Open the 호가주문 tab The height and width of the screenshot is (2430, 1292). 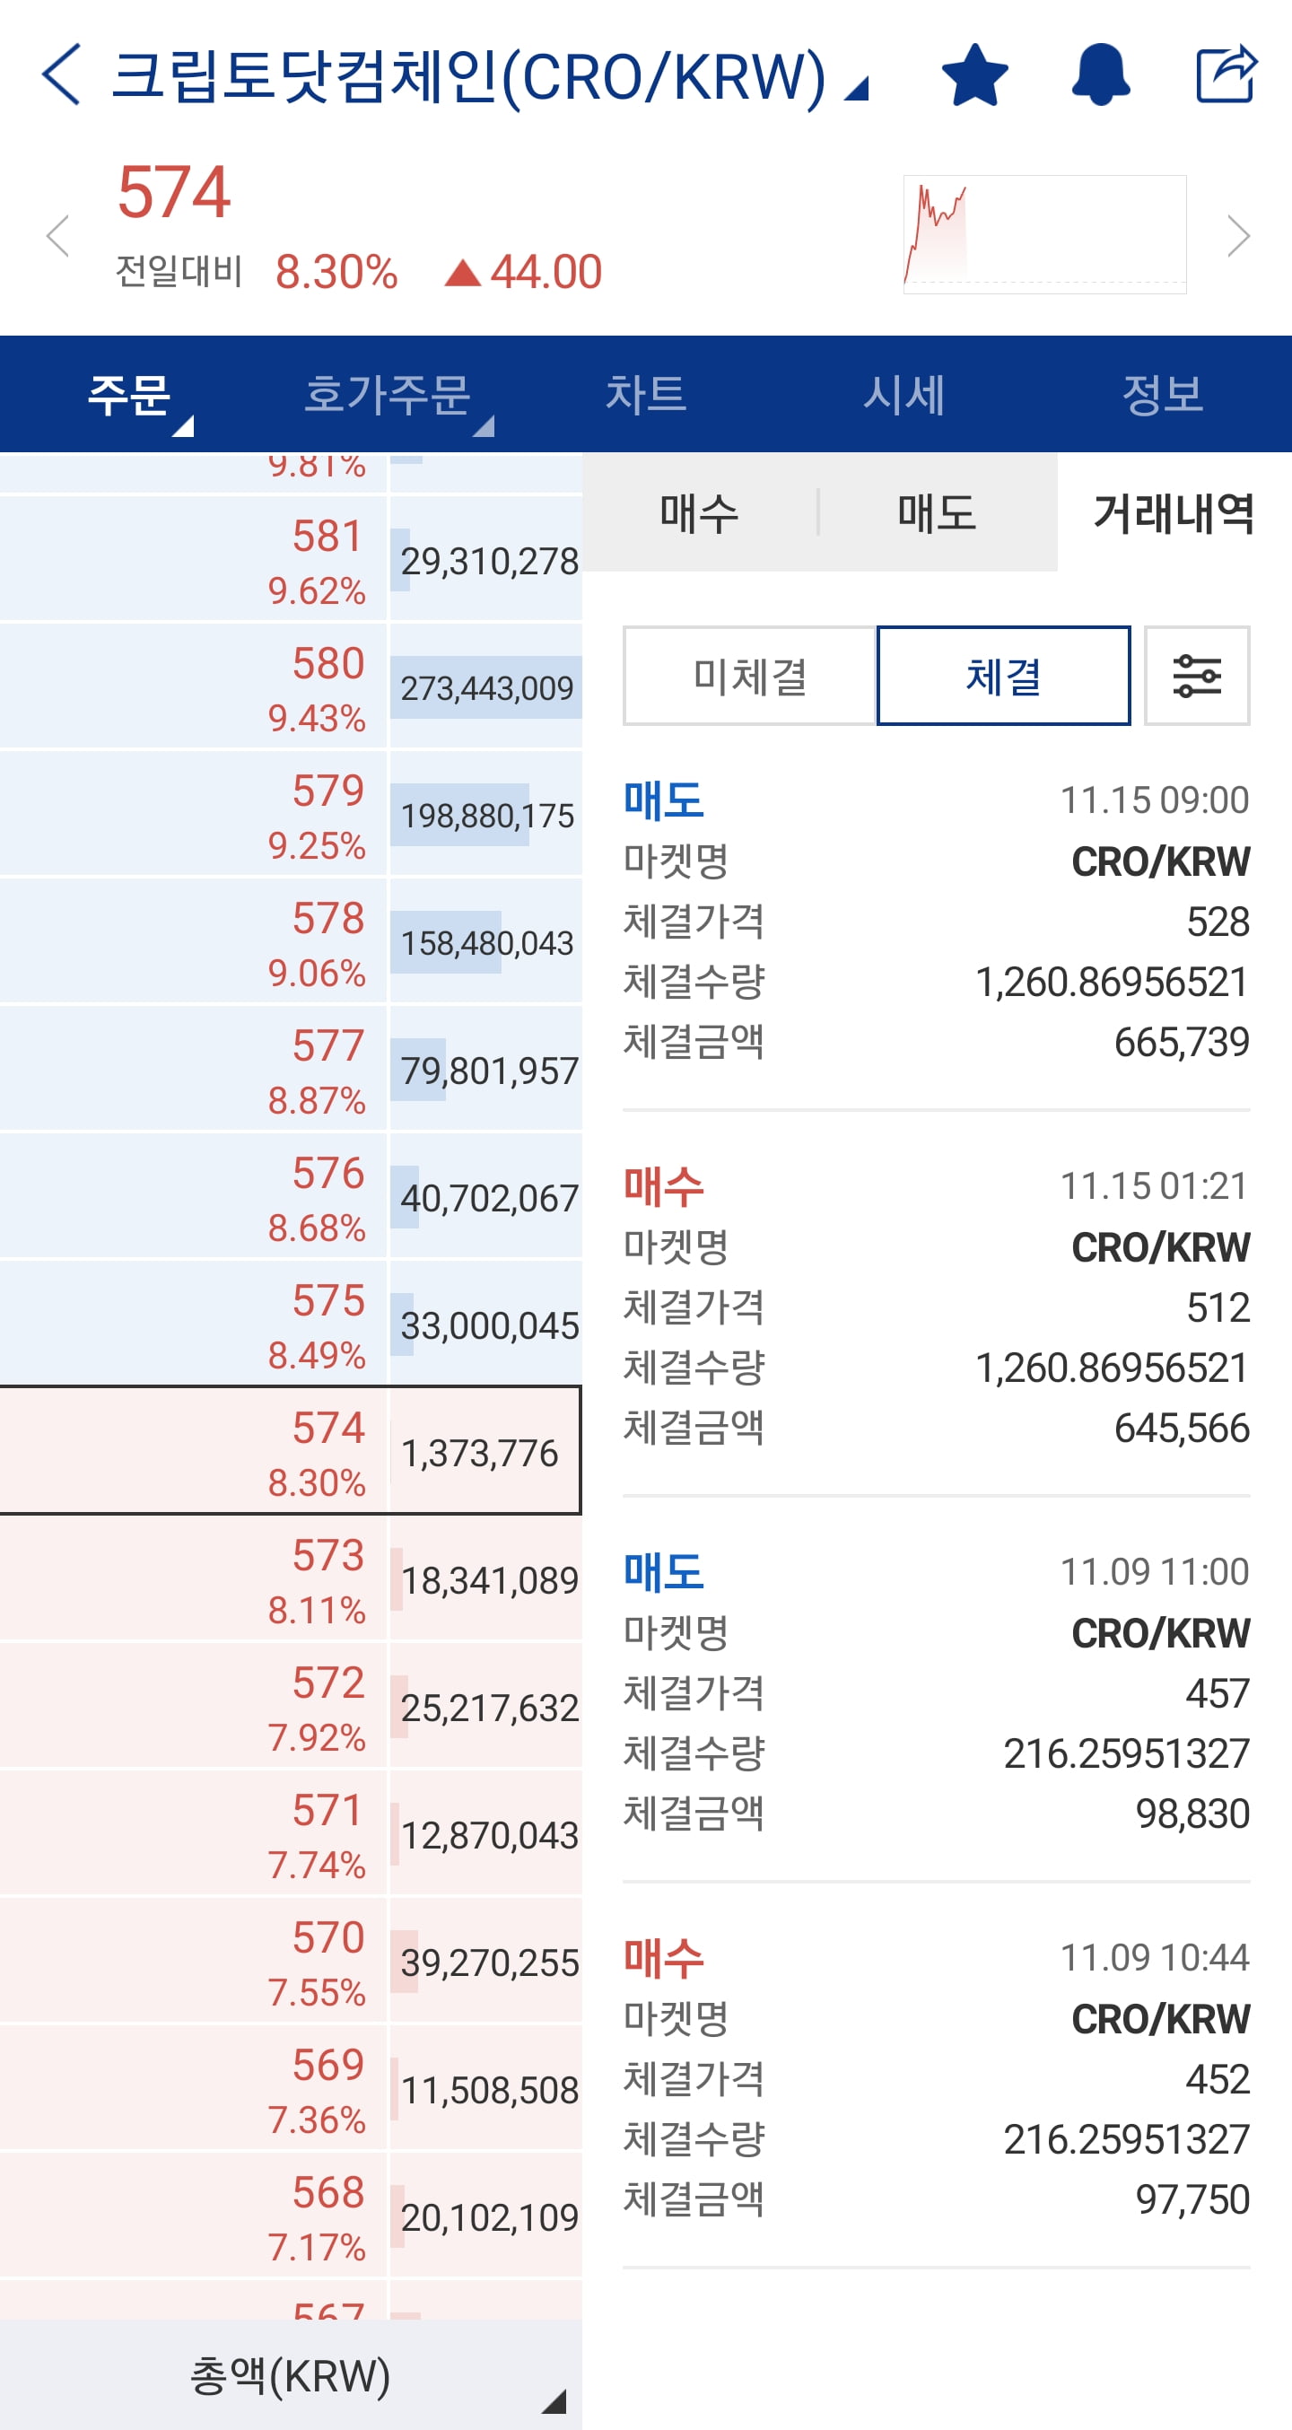tap(388, 394)
